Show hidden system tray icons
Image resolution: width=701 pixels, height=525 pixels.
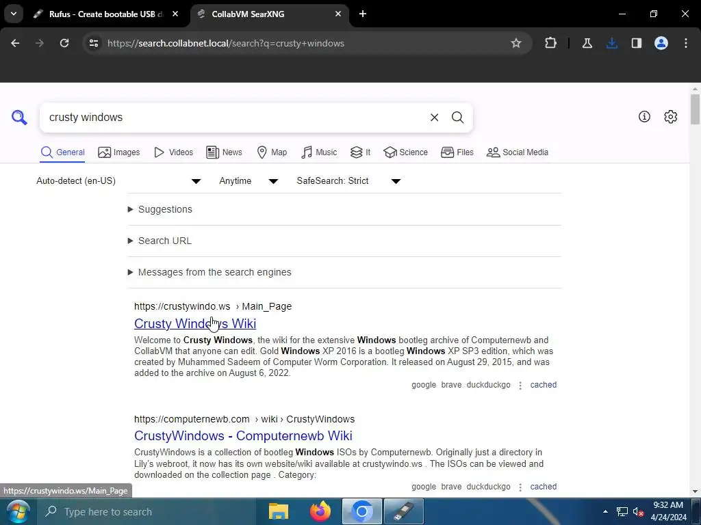(605, 511)
